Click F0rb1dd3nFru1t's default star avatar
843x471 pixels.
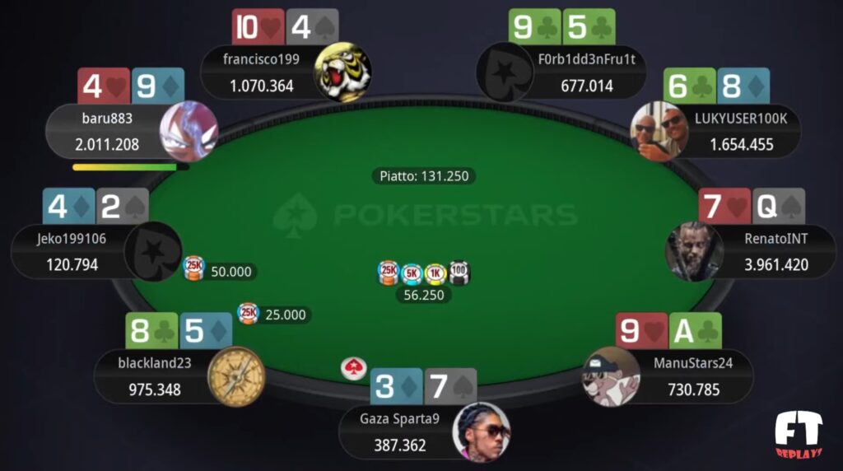505,72
